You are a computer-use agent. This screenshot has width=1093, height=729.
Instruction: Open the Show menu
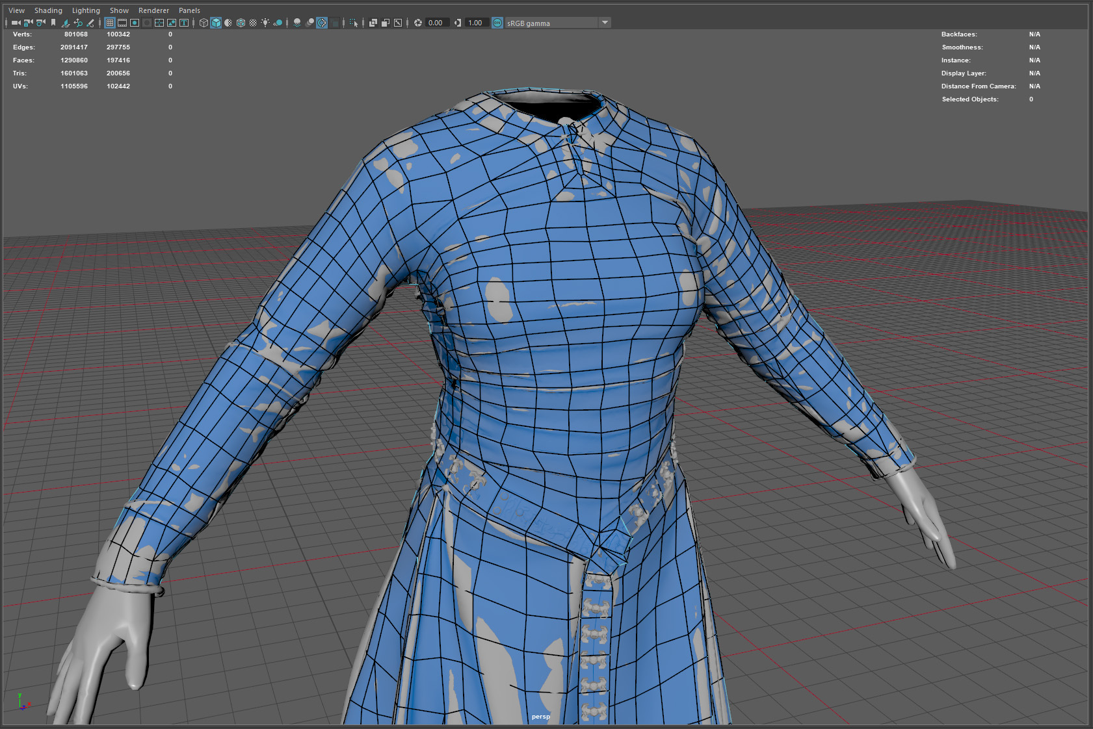tap(119, 10)
